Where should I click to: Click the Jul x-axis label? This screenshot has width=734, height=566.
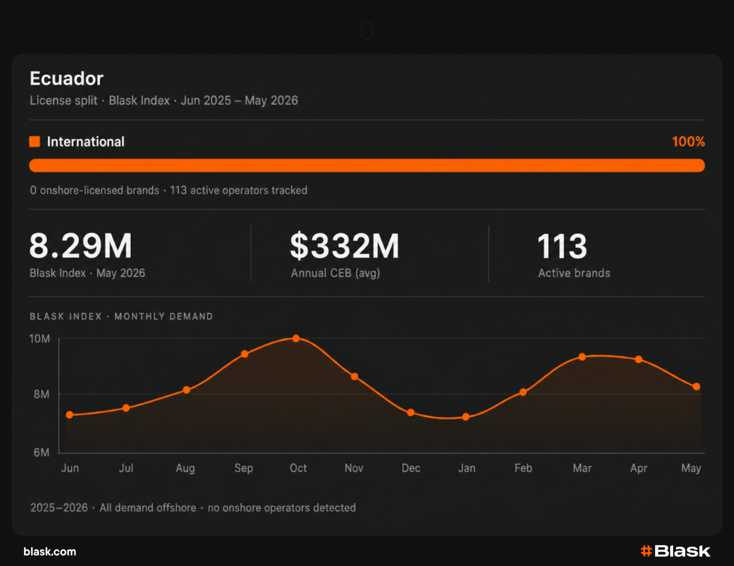click(126, 468)
